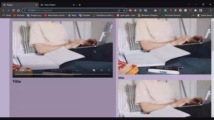Open the black-and-white circular extension icon
Screen dimensions: 214x120
(181, 10)
